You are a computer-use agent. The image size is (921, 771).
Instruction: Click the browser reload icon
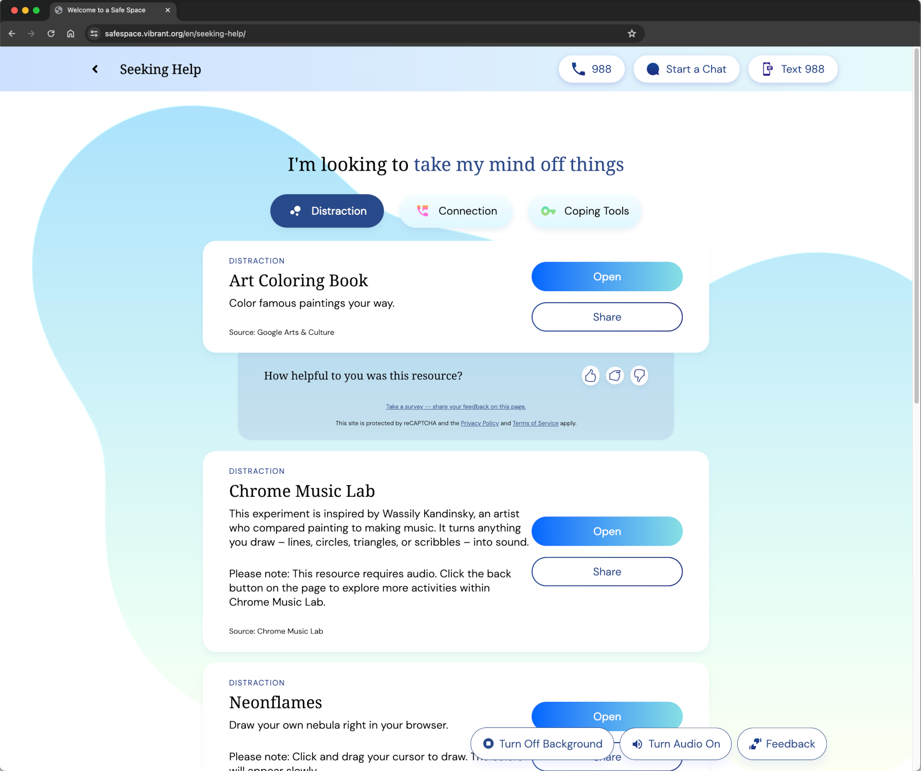pyautogui.click(x=51, y=34)
